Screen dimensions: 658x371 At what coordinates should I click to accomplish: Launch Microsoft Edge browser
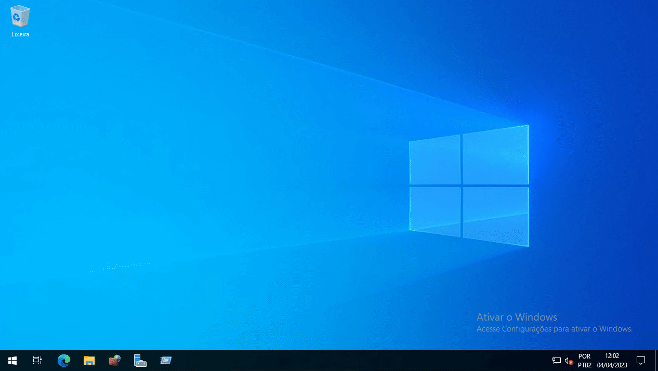[63, 360]
